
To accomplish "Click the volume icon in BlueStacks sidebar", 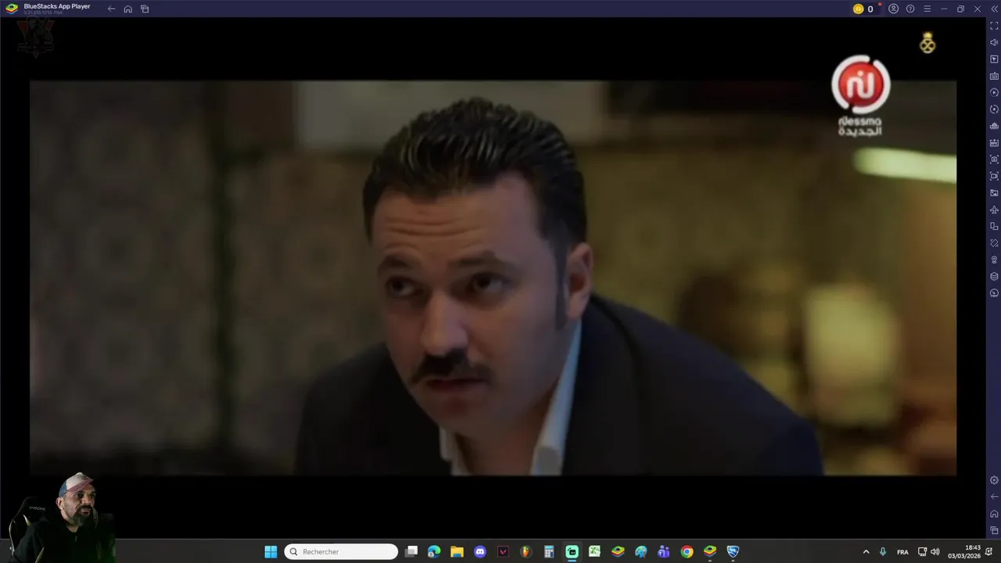I will coord(994,42).
